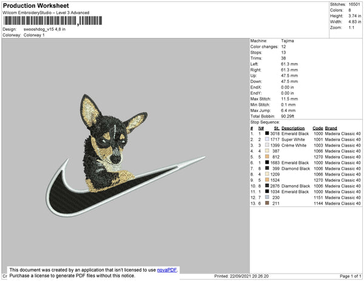Image resolution: width=364 pixels, height=281 pixels.
Task: Select the Zoom value '1:1'
Action: 351,28
